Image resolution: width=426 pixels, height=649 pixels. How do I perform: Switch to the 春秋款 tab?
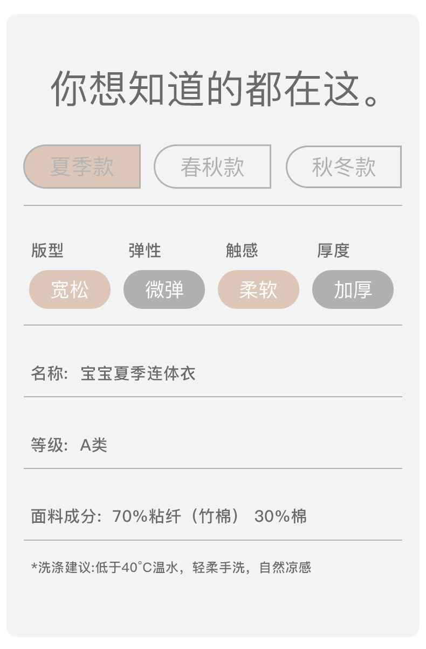[212, 167]
